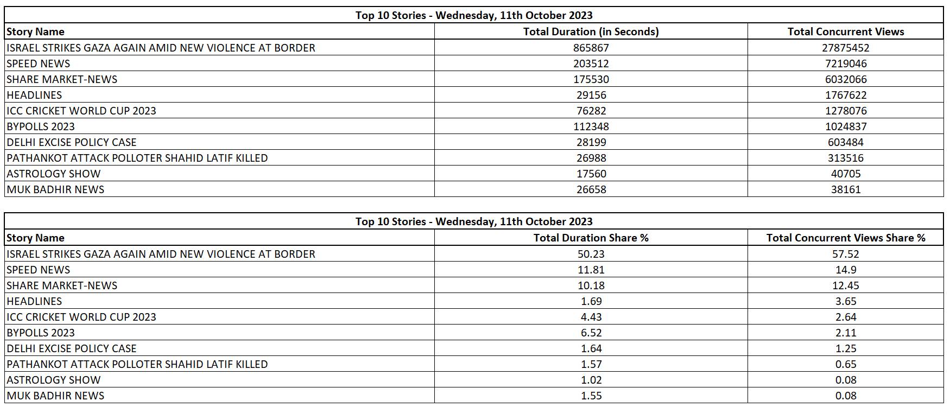Select the cell showing 12.45
This screenshot has height=407, width=950.
pos(845,285)
